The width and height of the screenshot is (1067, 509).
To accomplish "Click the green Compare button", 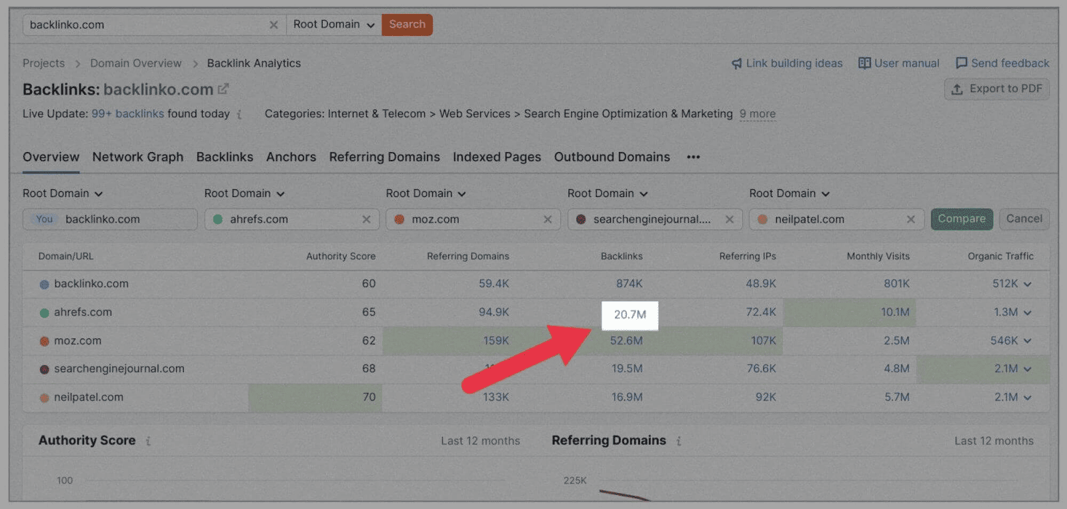I will click(962, 219).
